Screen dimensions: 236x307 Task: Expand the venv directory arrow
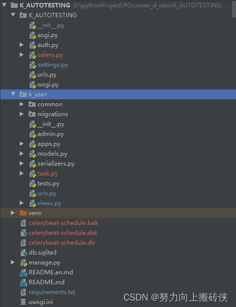click(x=13, y=213)
